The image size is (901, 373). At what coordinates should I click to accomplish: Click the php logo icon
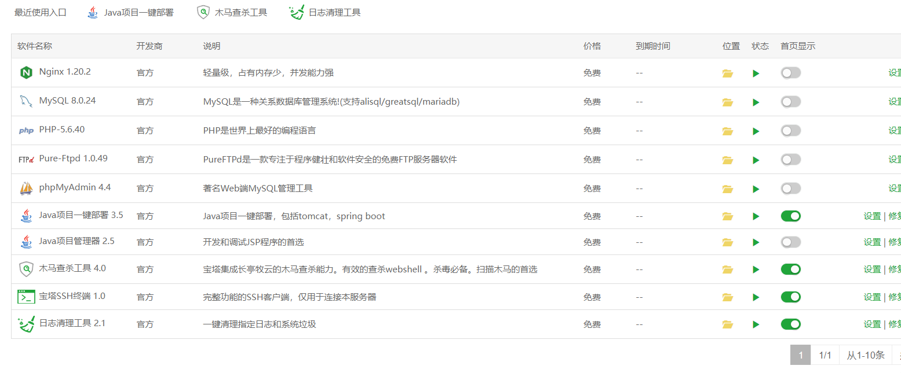pyautogui.click(x=26, y=131)
